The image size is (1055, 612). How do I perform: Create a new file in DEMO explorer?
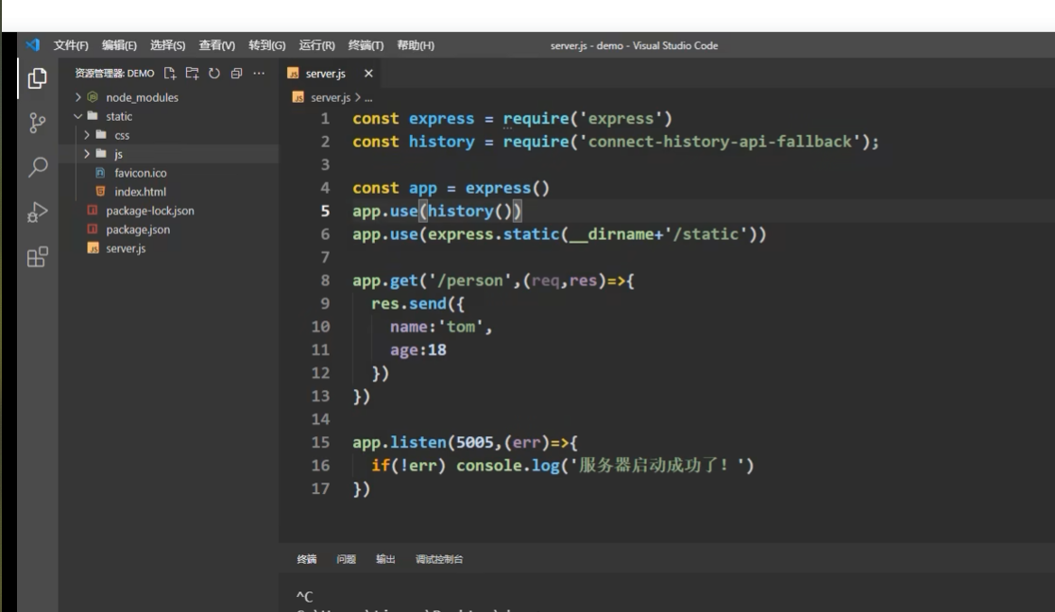click(170, 74)
